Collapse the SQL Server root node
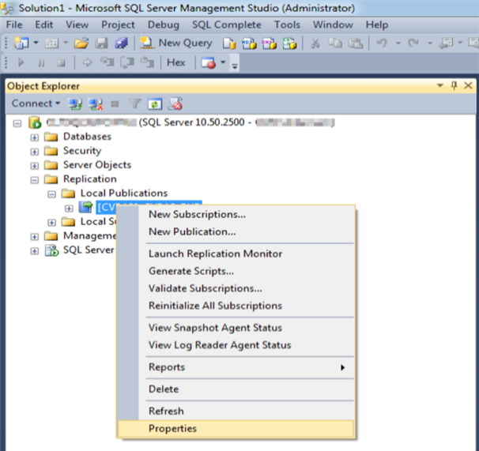Screen dimensions: 479x451 tap(17, 124)
